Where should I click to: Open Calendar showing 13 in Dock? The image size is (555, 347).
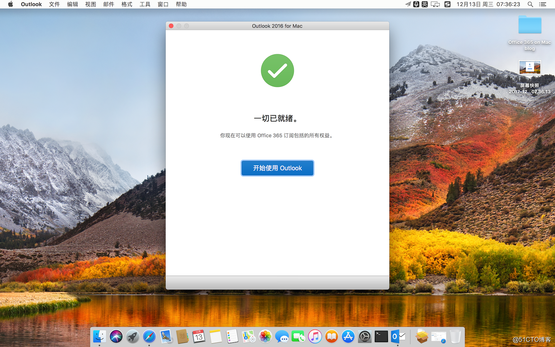tap(199, 337)
